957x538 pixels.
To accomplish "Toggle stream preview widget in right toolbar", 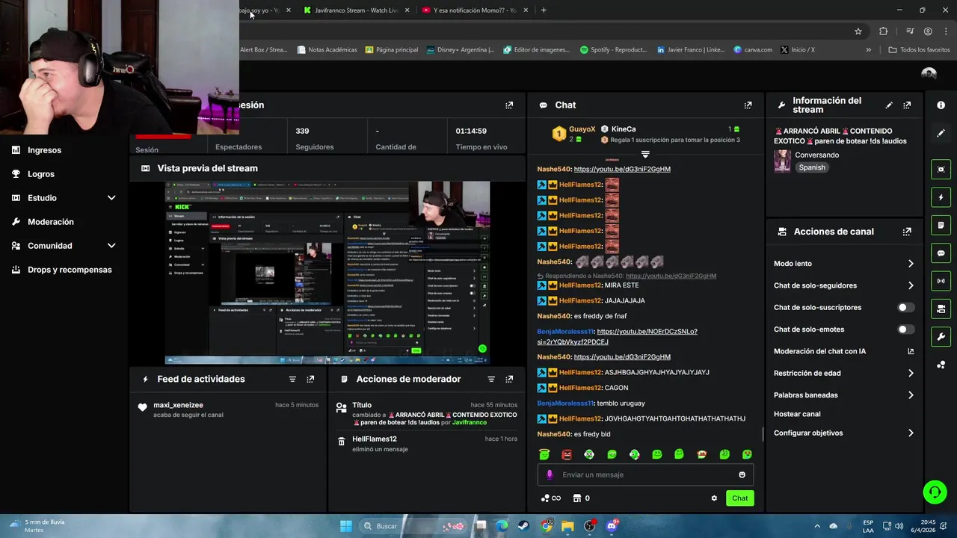I will tap(941, 170).
